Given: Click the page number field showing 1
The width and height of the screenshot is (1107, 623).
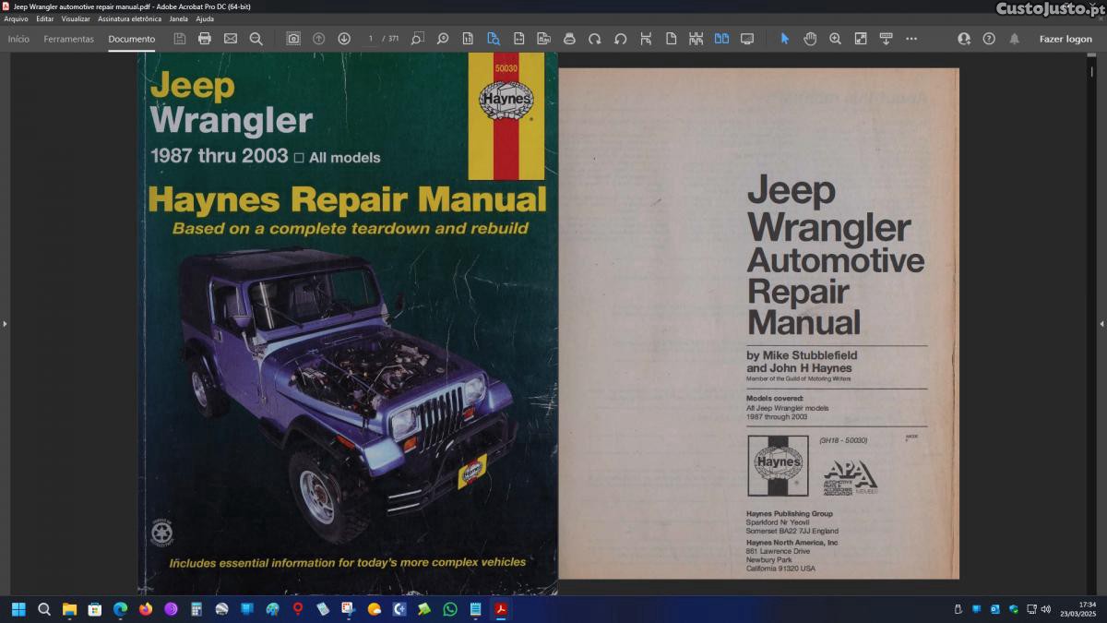Looking at the screenshot, I should (371, 39).
